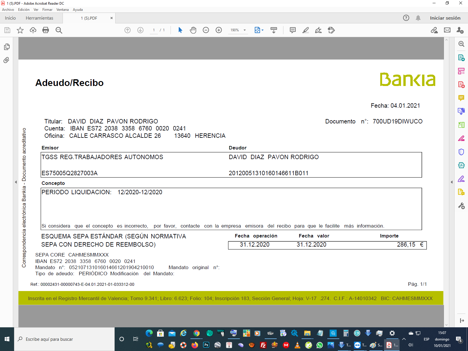Send file by email envelope icon
The height and width of the screenshot is (351, 468).
447,30
